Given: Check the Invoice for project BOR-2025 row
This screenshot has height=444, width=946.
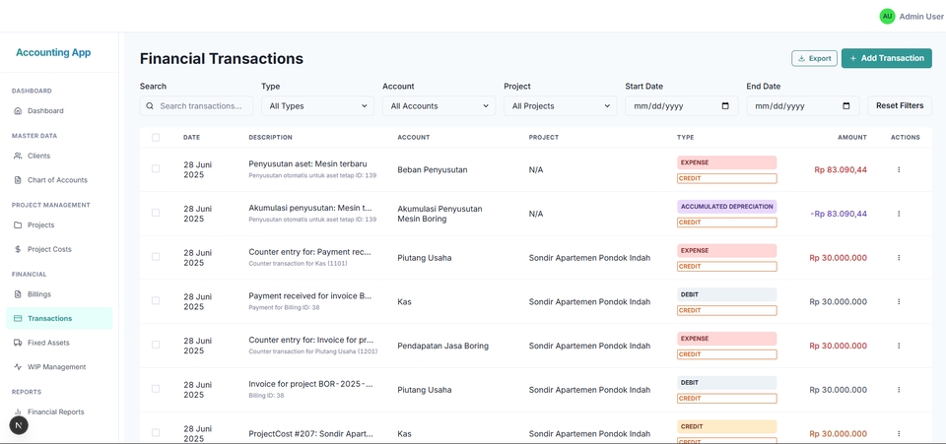Looking at the screenshot, I should pyautogui.click(x=156, y=389).
